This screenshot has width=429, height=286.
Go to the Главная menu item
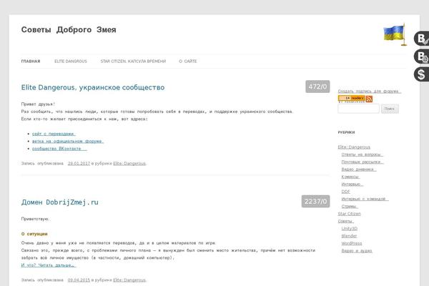(31, 61)
